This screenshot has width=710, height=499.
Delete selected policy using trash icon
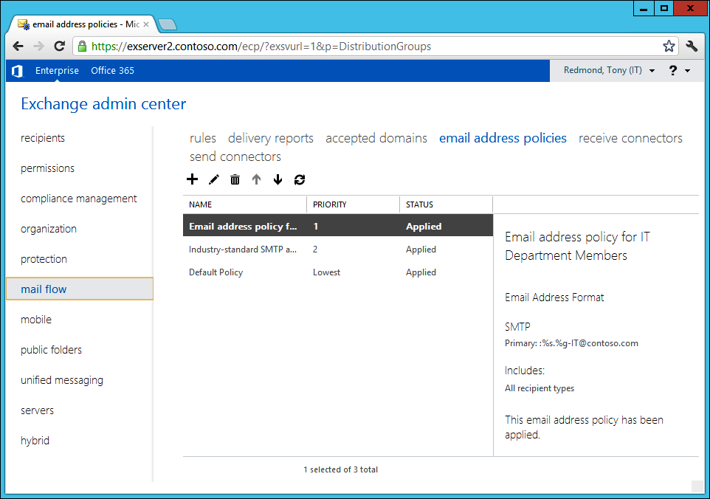[x=235, y=179]
